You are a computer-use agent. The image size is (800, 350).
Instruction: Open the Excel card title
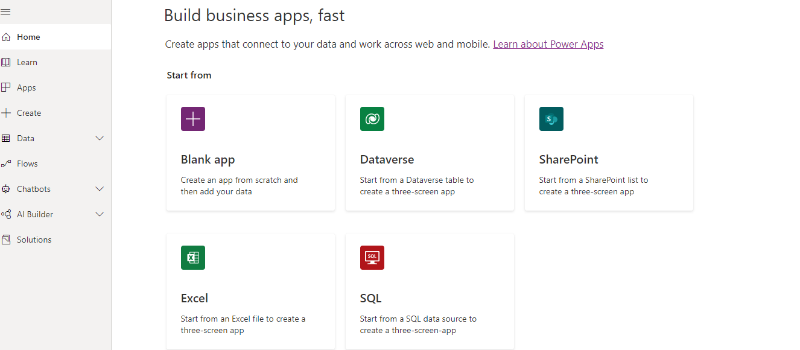coord(194,298)
